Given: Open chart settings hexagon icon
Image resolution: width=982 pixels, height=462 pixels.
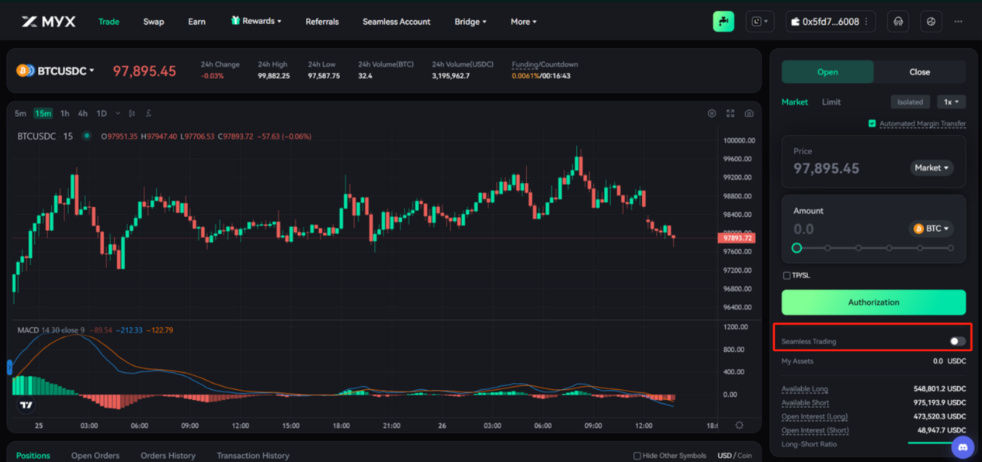Looking at the screenshot, I should click(712, 114).
